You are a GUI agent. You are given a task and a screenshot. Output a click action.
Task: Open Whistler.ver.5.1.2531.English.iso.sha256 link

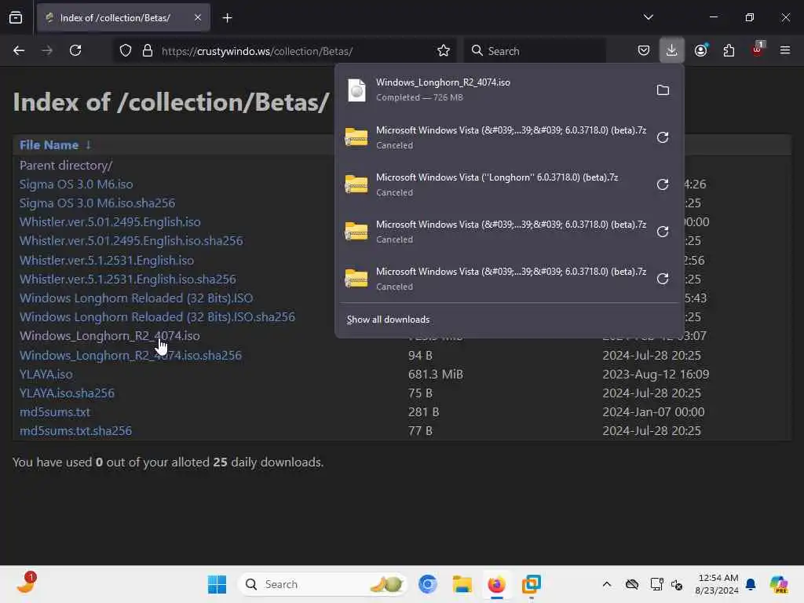[x=128, y=280]
